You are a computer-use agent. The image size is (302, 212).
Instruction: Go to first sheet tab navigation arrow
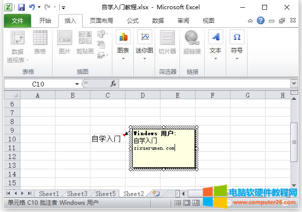tap(8, 193)
